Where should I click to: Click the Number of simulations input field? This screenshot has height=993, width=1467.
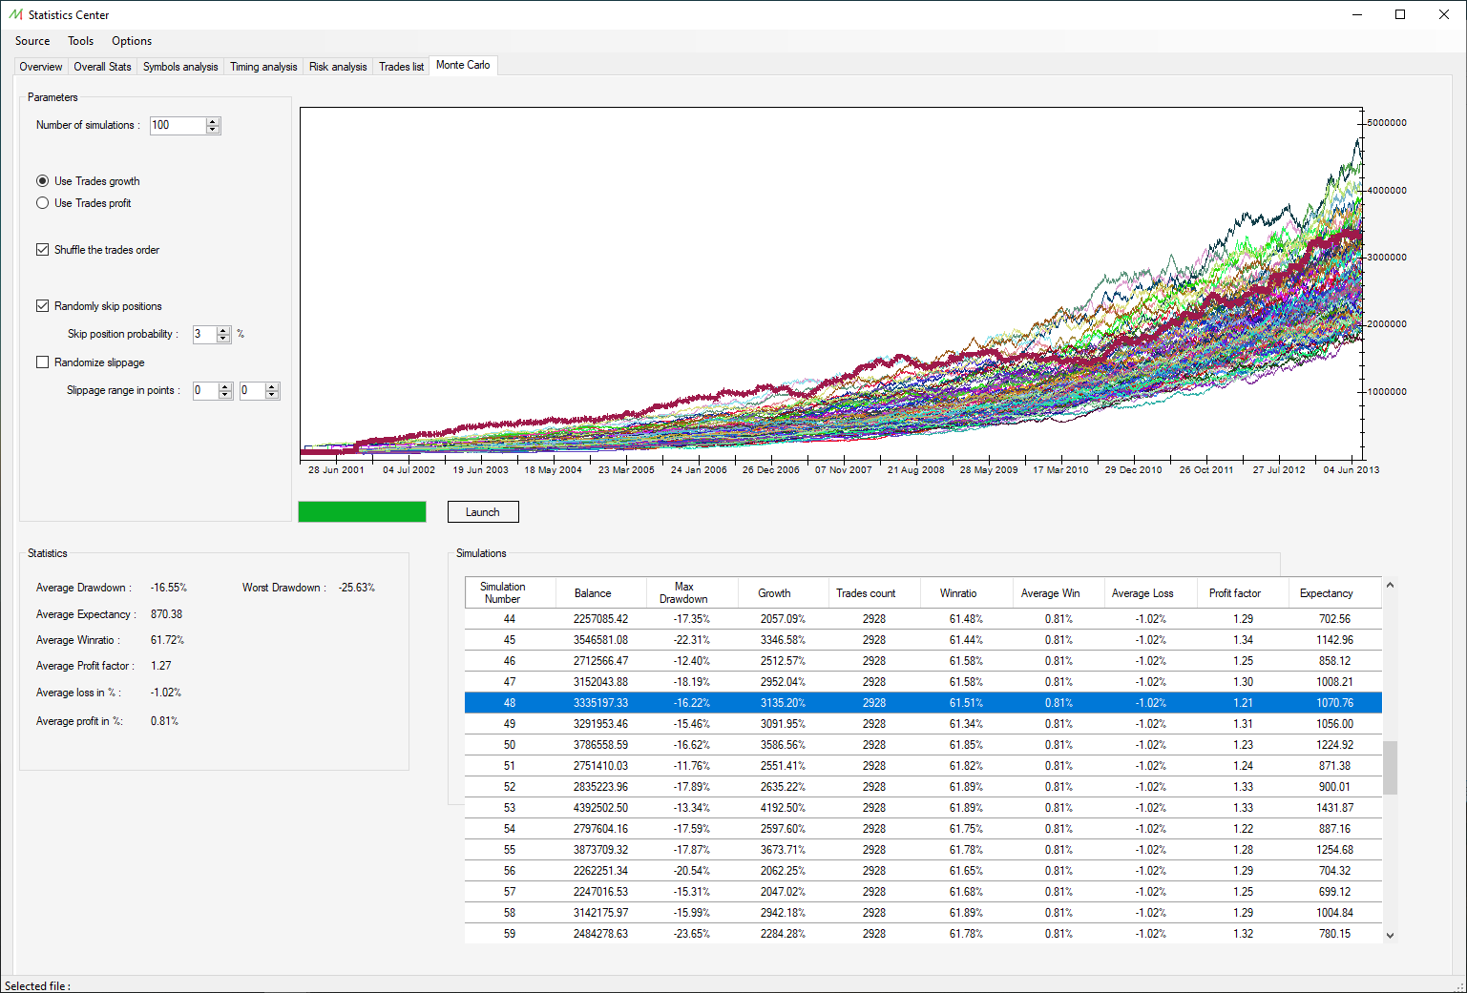178,125
